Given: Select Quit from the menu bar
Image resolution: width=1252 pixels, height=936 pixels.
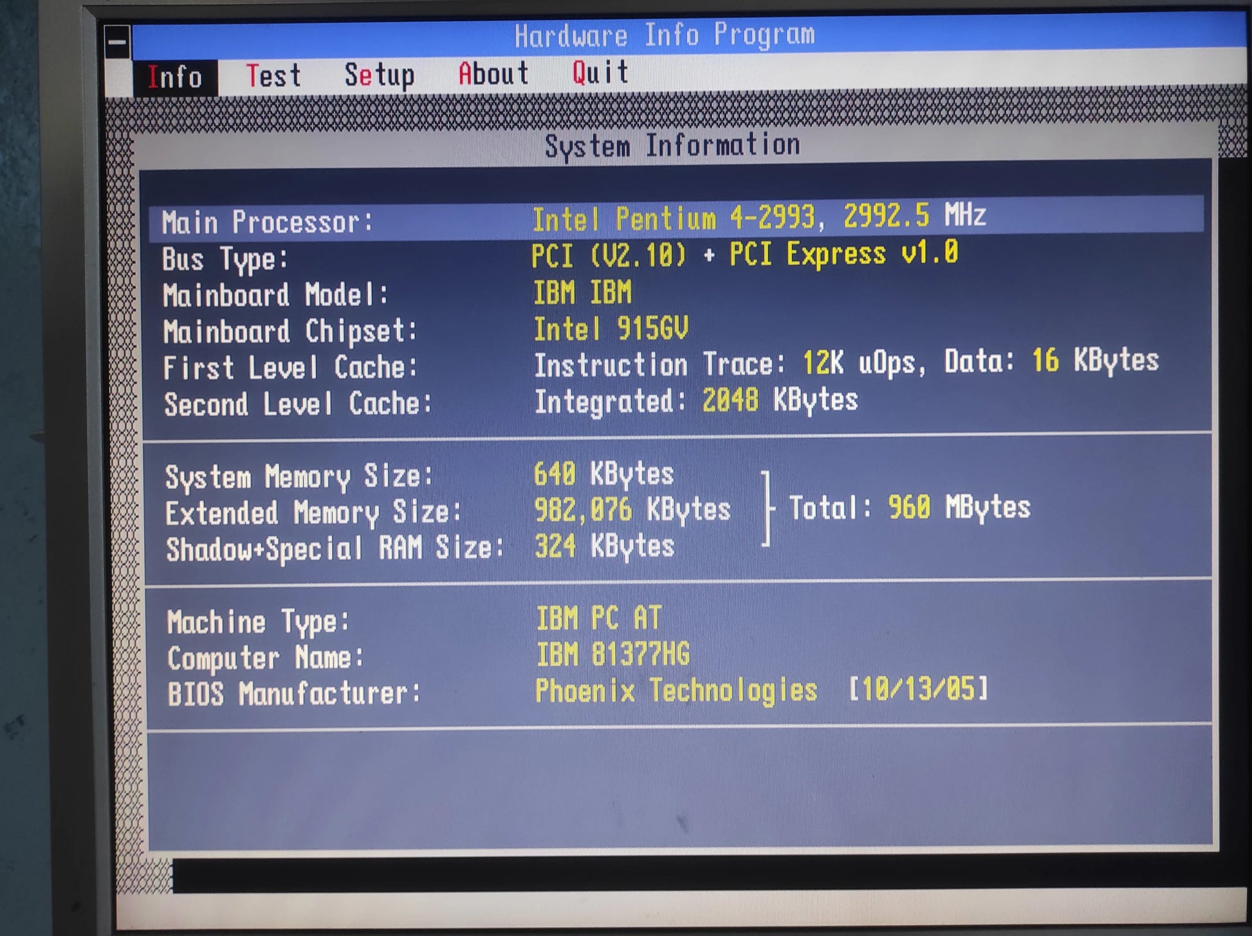Looking at the screenshot, I should [600, 72].
